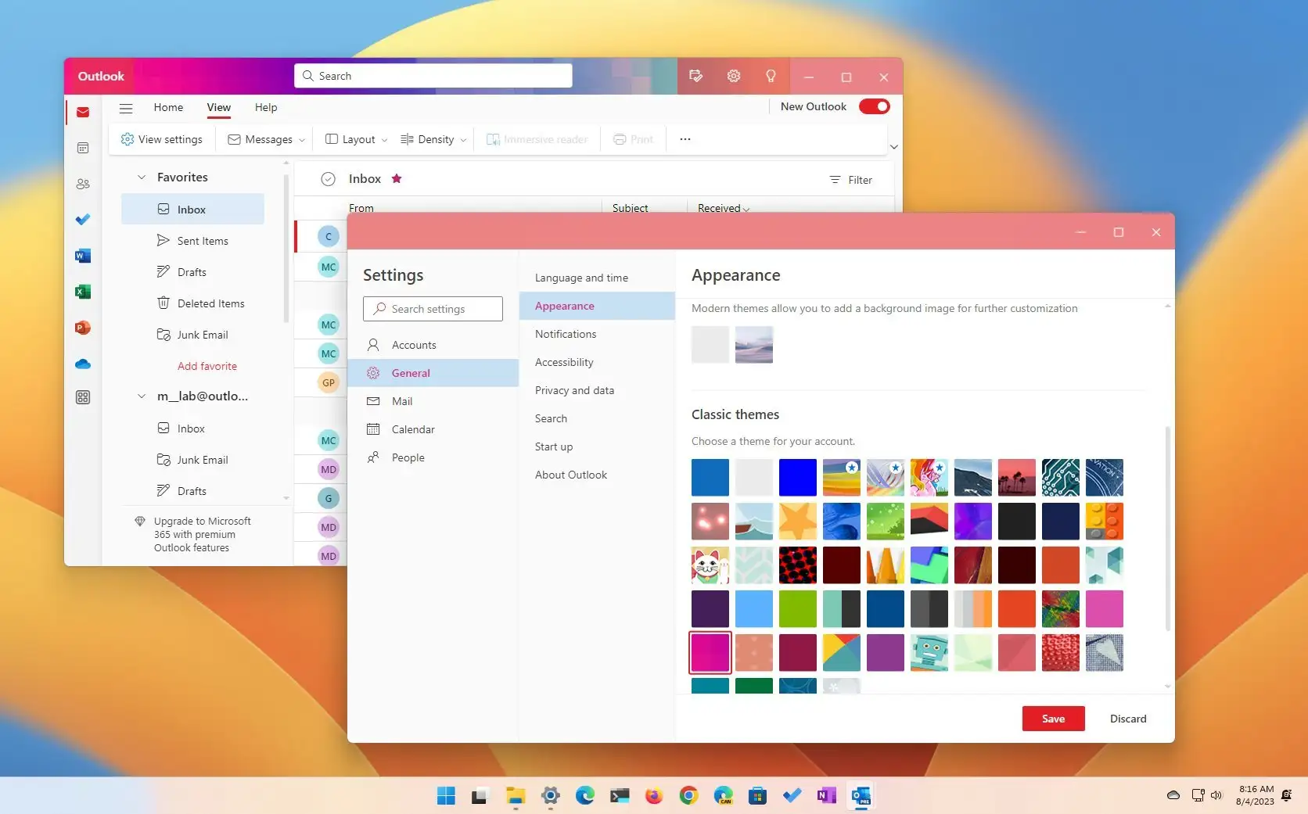Open Word from the Outlook app rail
The height and width of the screenshot is (814, 1308).
[x=82, y=256]
